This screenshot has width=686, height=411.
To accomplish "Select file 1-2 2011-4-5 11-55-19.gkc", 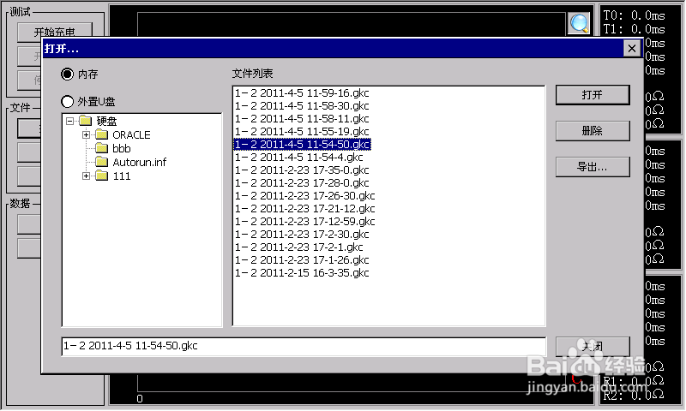I will point(302,132).
